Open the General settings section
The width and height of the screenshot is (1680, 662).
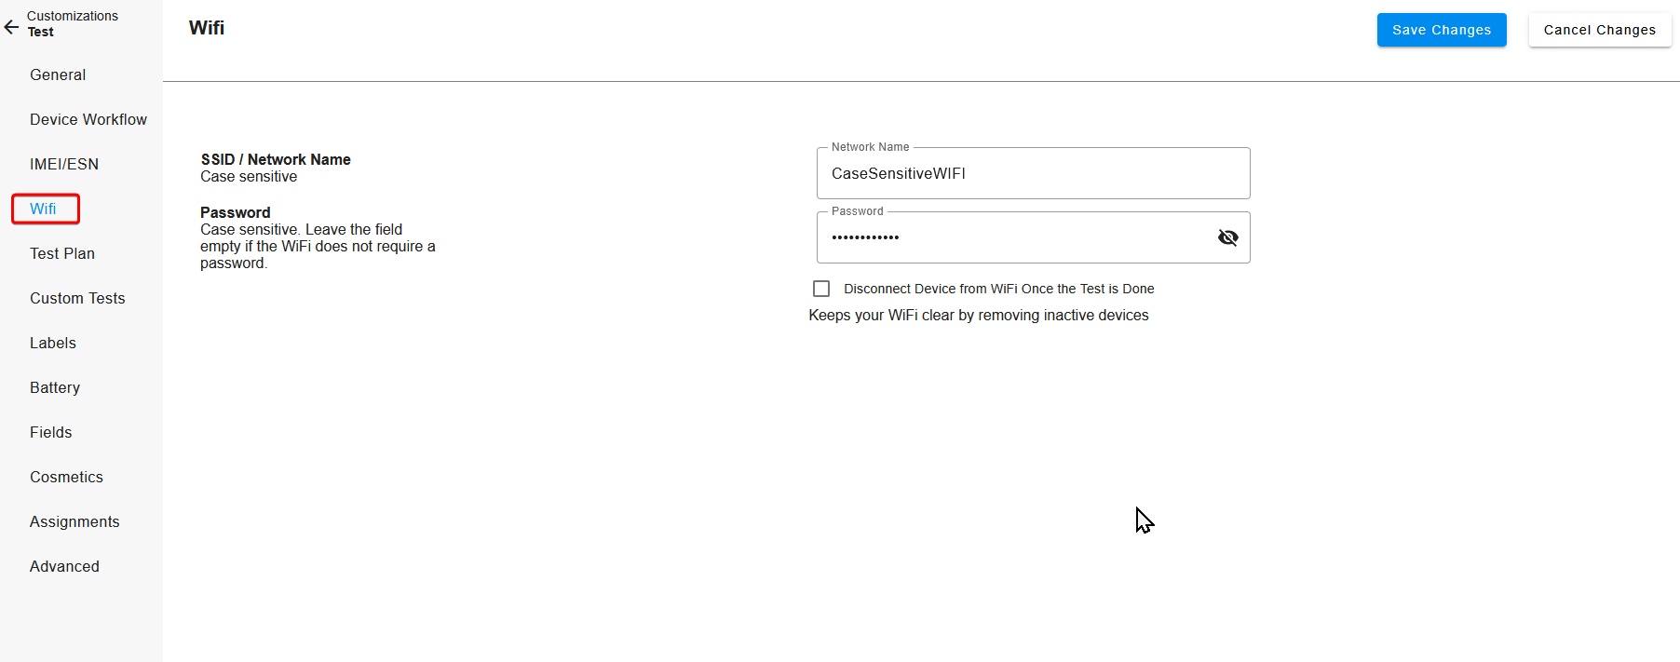pos(58,75)
